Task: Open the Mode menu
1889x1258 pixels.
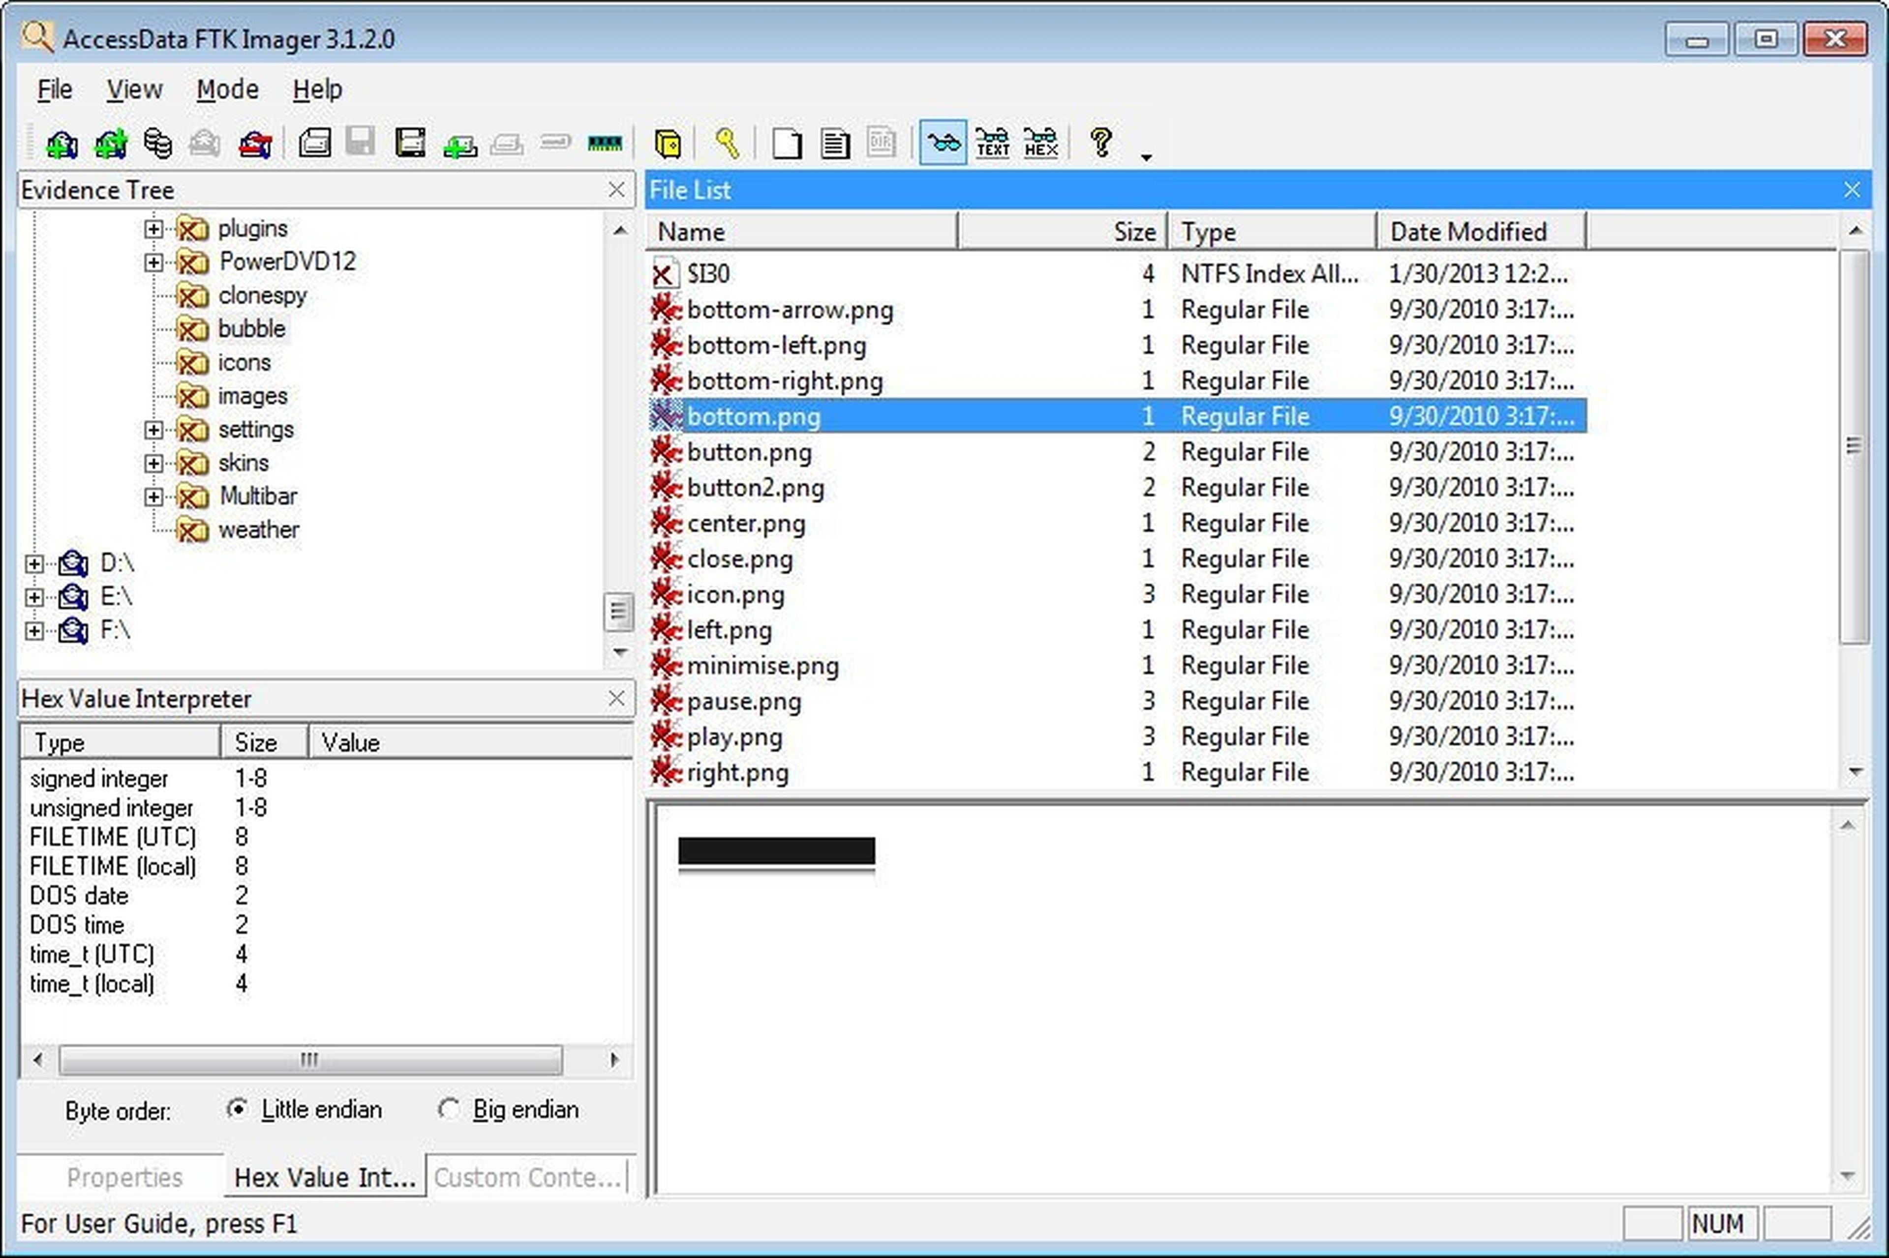Action: pos(227,89)
